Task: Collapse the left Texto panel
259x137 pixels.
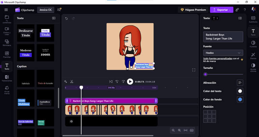Action: pos(54,18)
